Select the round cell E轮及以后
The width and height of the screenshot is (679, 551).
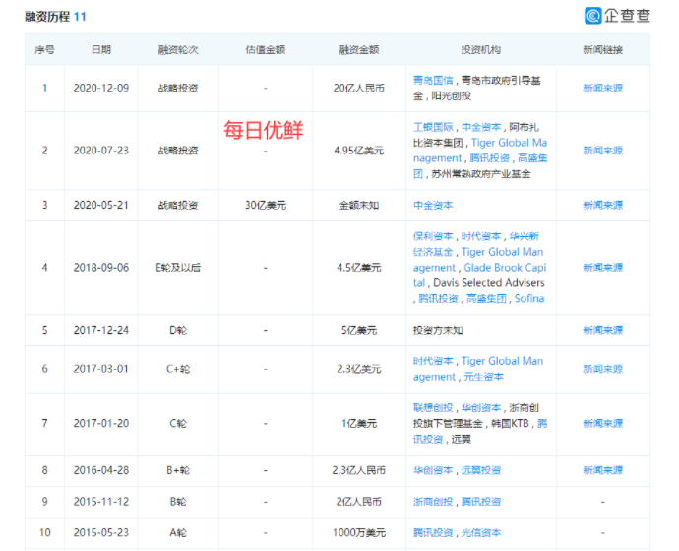point(178,267)
